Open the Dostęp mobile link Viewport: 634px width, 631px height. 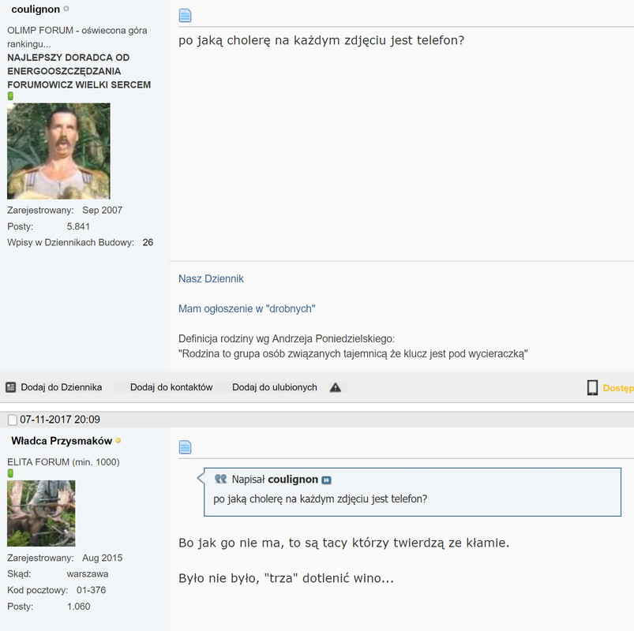pyautogui.click(x=618, y=388)
